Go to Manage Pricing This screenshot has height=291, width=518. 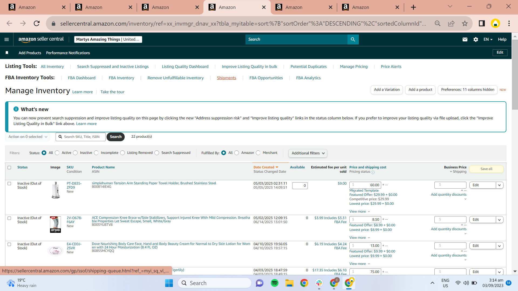pos(354,67)
